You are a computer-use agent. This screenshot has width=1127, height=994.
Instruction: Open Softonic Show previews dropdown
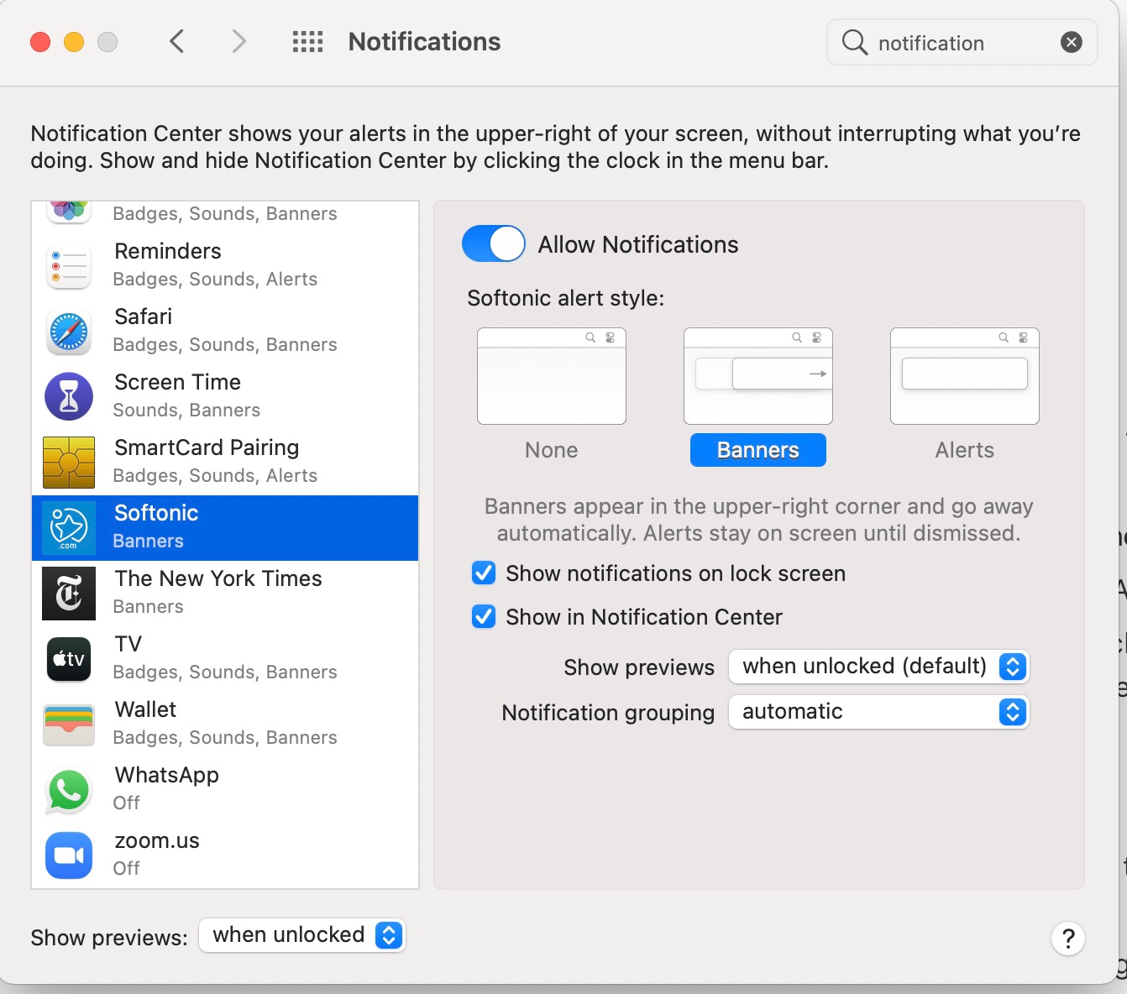coord(879,667)
